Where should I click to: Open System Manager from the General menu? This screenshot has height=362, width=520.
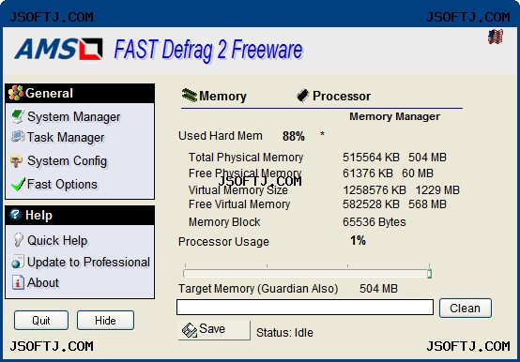[66, 116]
